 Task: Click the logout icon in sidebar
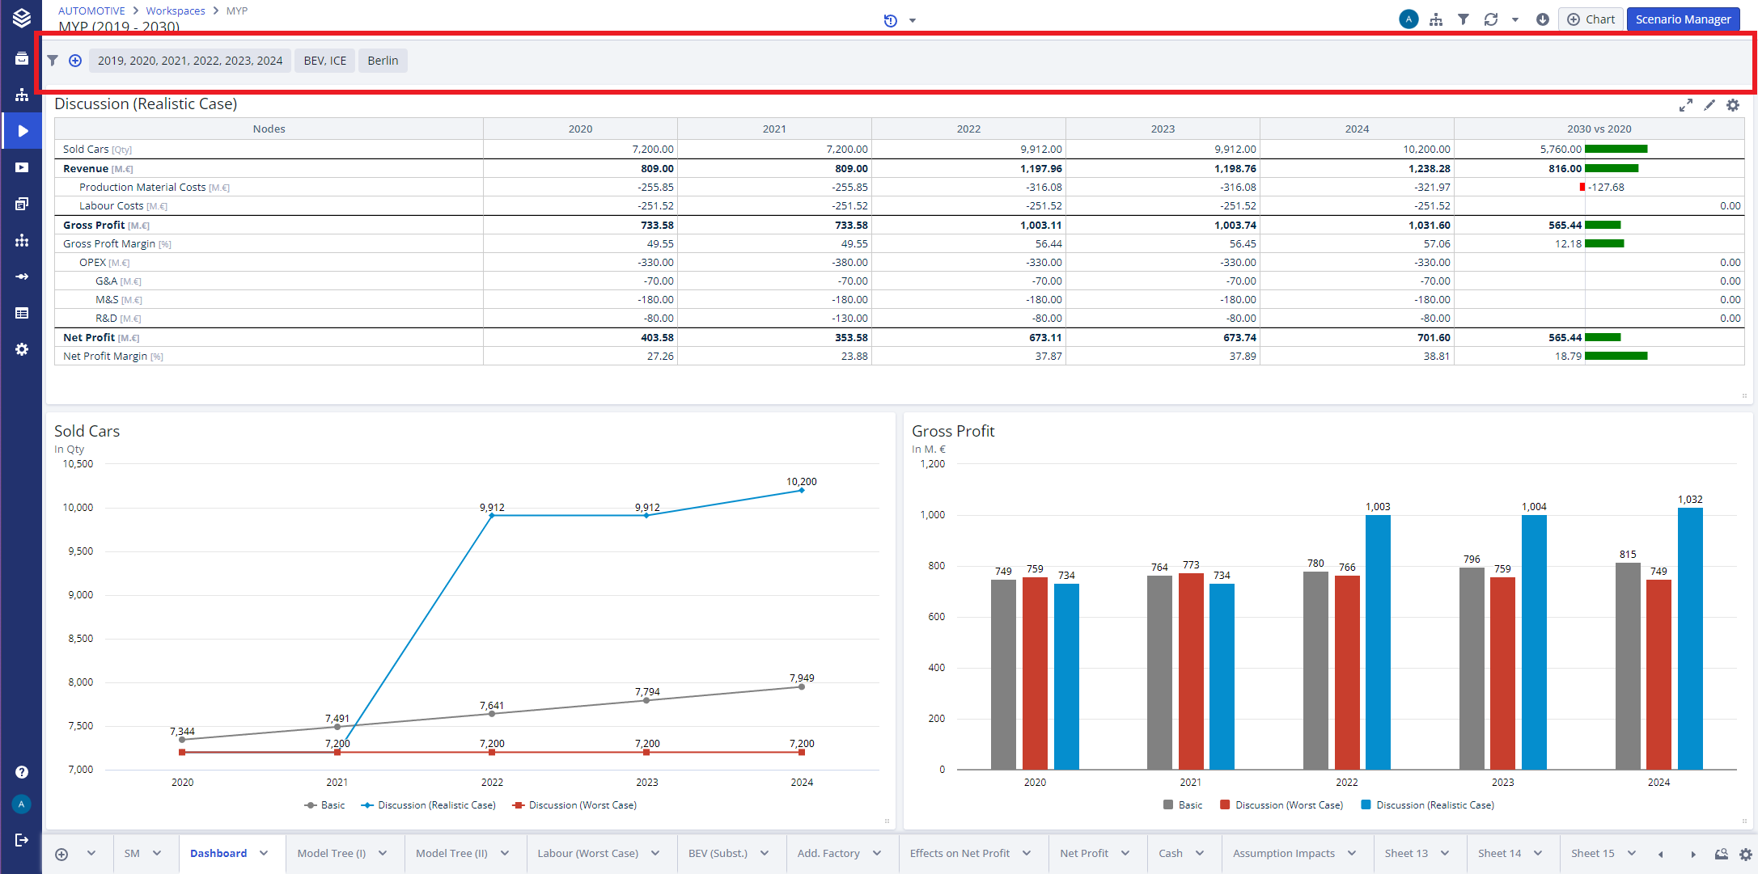(x=22, y=840)
